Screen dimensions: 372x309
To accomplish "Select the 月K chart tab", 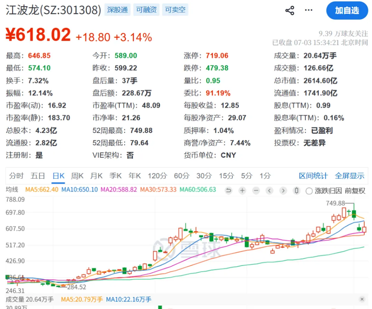I will click(96, 176).
